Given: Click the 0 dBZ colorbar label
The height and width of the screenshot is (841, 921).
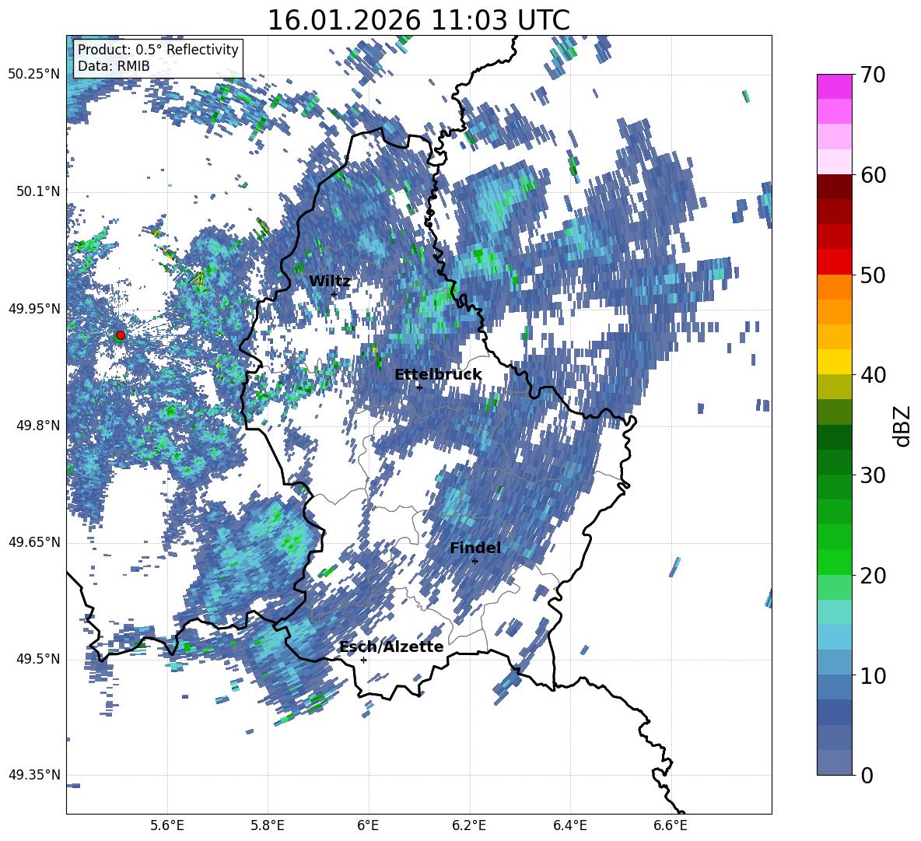Looking at the screenshot, I should [867, 775].
